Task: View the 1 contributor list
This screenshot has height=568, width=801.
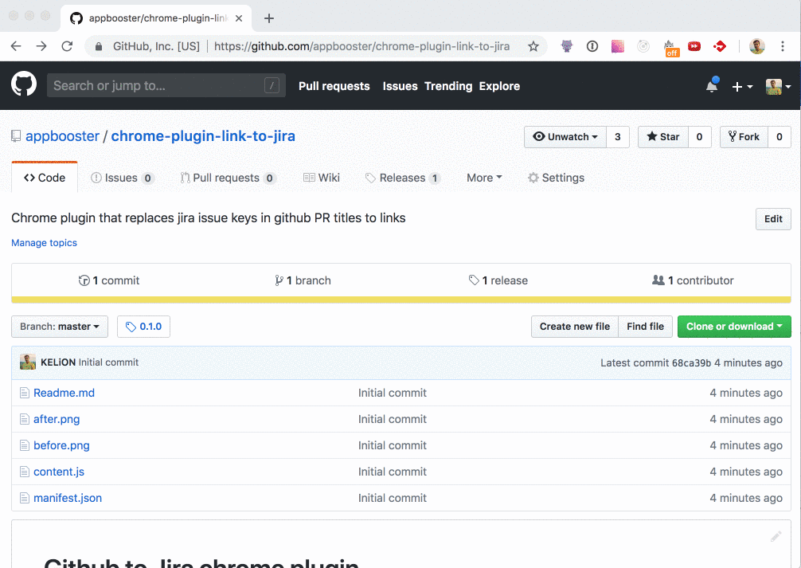Action: [x=693, y=280]
